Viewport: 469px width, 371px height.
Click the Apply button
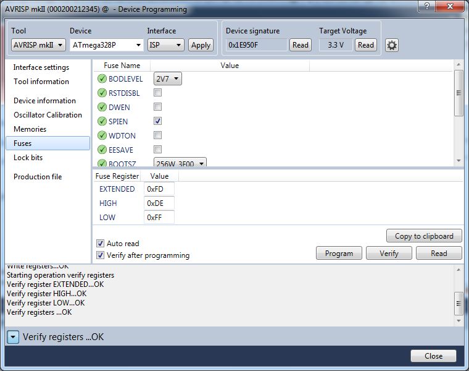201,45
